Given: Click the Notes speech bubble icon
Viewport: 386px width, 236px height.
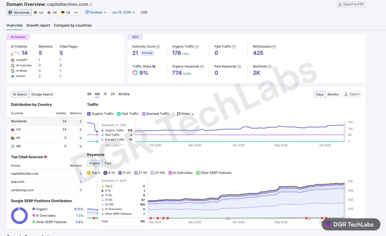Looking at the screenshot, I should [179, 114].
